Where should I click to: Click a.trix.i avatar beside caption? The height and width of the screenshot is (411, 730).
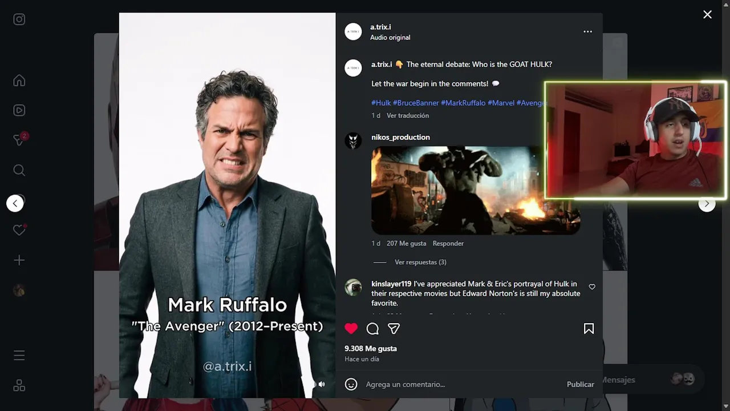(354, 68)
